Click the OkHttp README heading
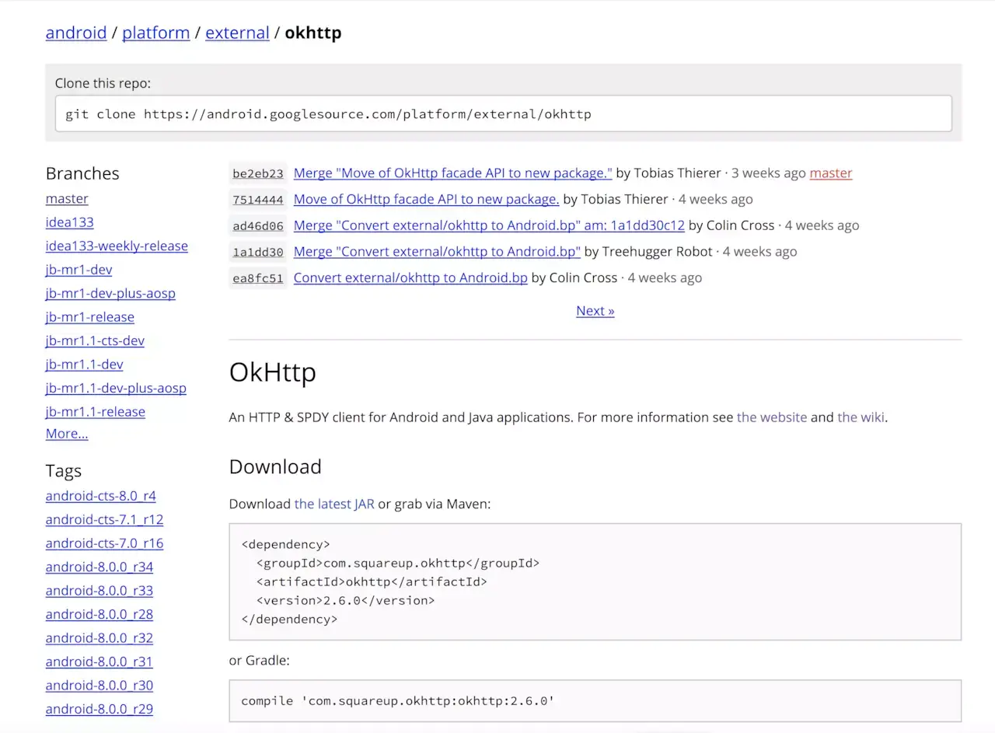The width and height of the screenshot is (995, 733). click(x=273, y=372)
